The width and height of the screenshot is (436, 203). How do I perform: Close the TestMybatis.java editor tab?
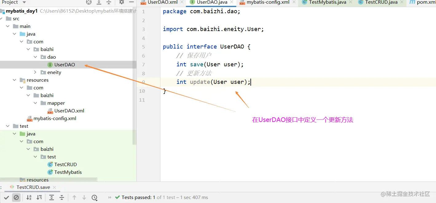pos(350,2)
